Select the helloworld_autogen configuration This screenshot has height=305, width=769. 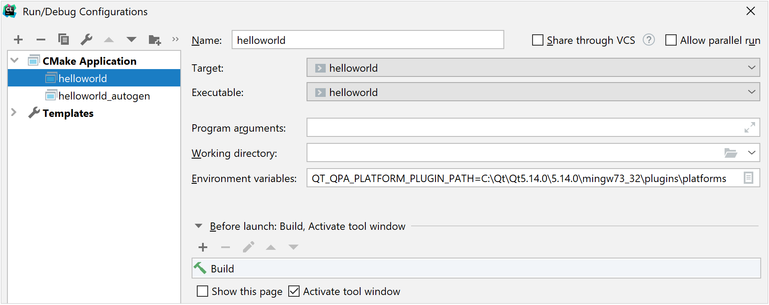click(104, 96)
